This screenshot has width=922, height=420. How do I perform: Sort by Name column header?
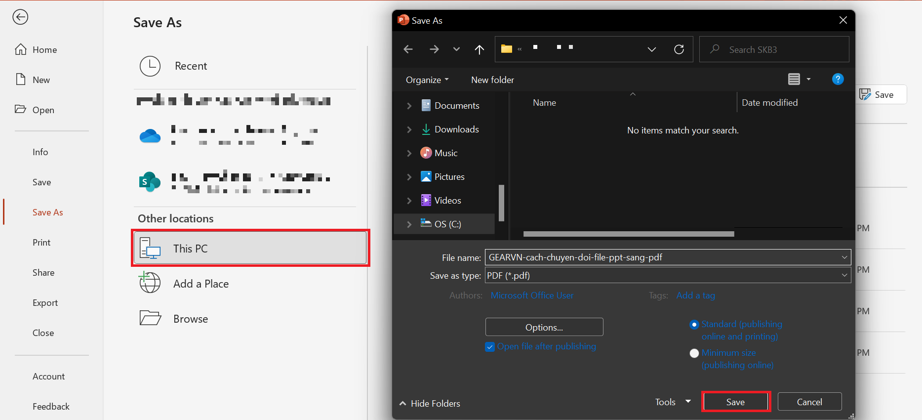pos(544,103)
